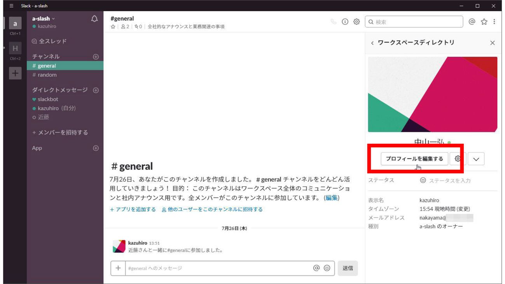
Task: Click a-slash のオーナー role text
Action: pyautogui.click(x=441, y=227)
